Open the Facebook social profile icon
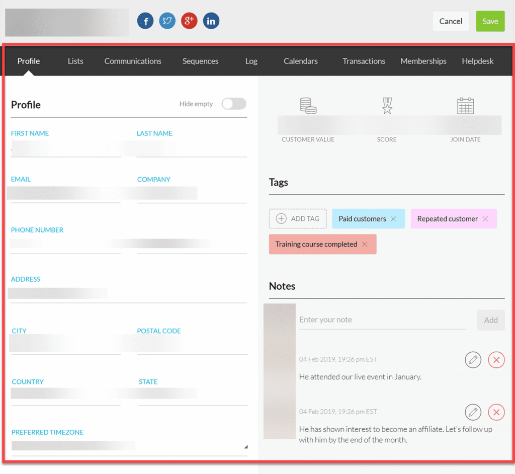This screenshot has width=515, height=474. [145, 21]
